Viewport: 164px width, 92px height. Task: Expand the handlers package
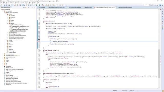[x=6, y=42]
